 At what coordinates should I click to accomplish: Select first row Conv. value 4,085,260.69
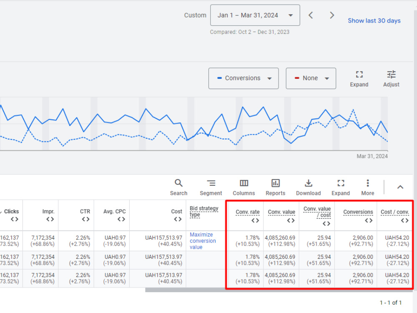pyautogui.click(x=280, y=238)
